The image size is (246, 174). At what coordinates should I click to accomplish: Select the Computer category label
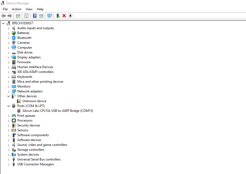[x=25, y=48]
